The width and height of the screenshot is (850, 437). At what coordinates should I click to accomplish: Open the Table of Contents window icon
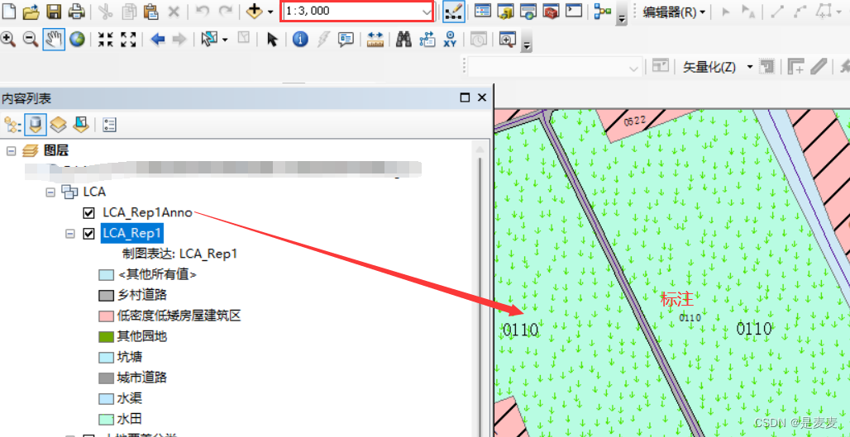coord(482,11)
